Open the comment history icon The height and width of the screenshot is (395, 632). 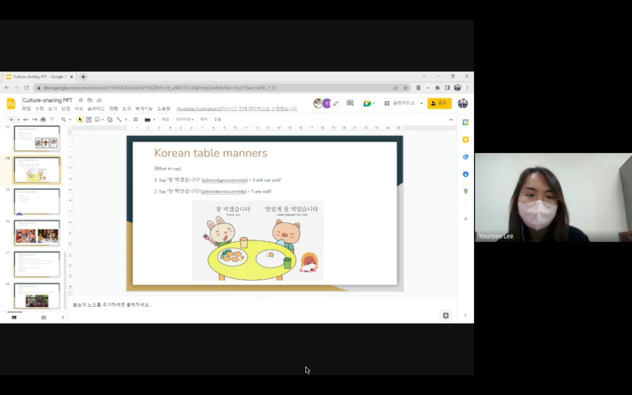click(350, 104)
